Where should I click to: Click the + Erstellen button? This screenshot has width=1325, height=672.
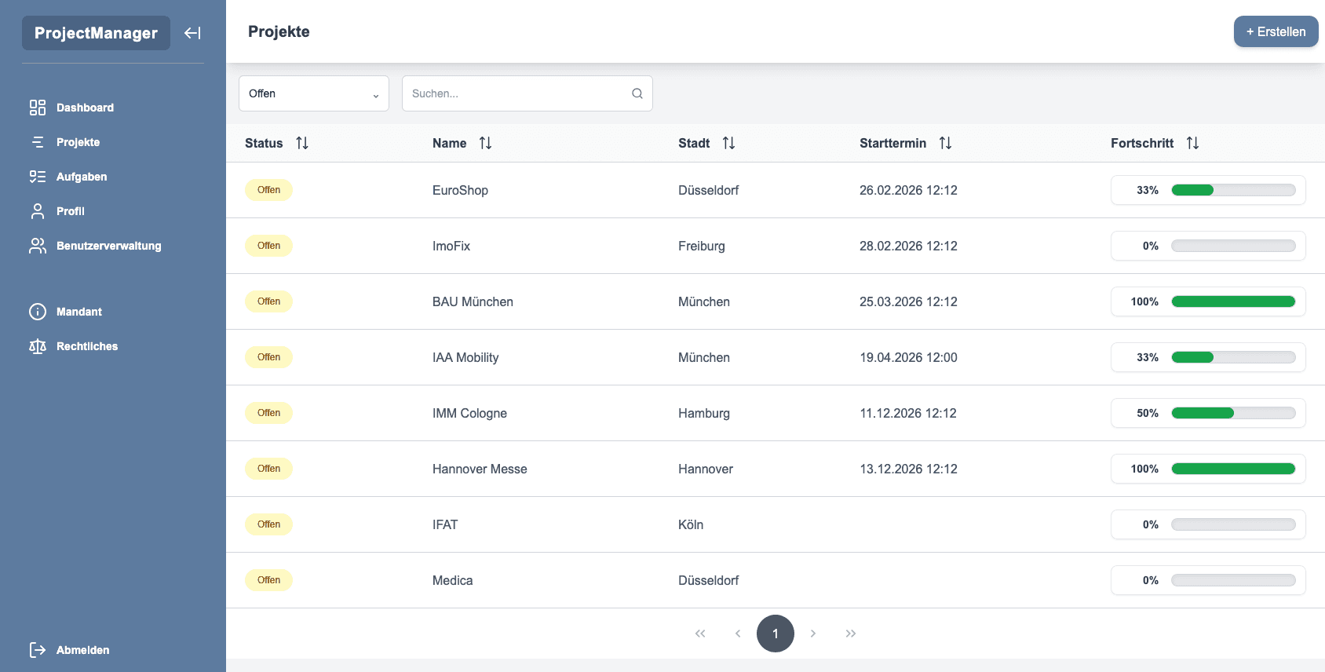click(x=1276, y=32)
